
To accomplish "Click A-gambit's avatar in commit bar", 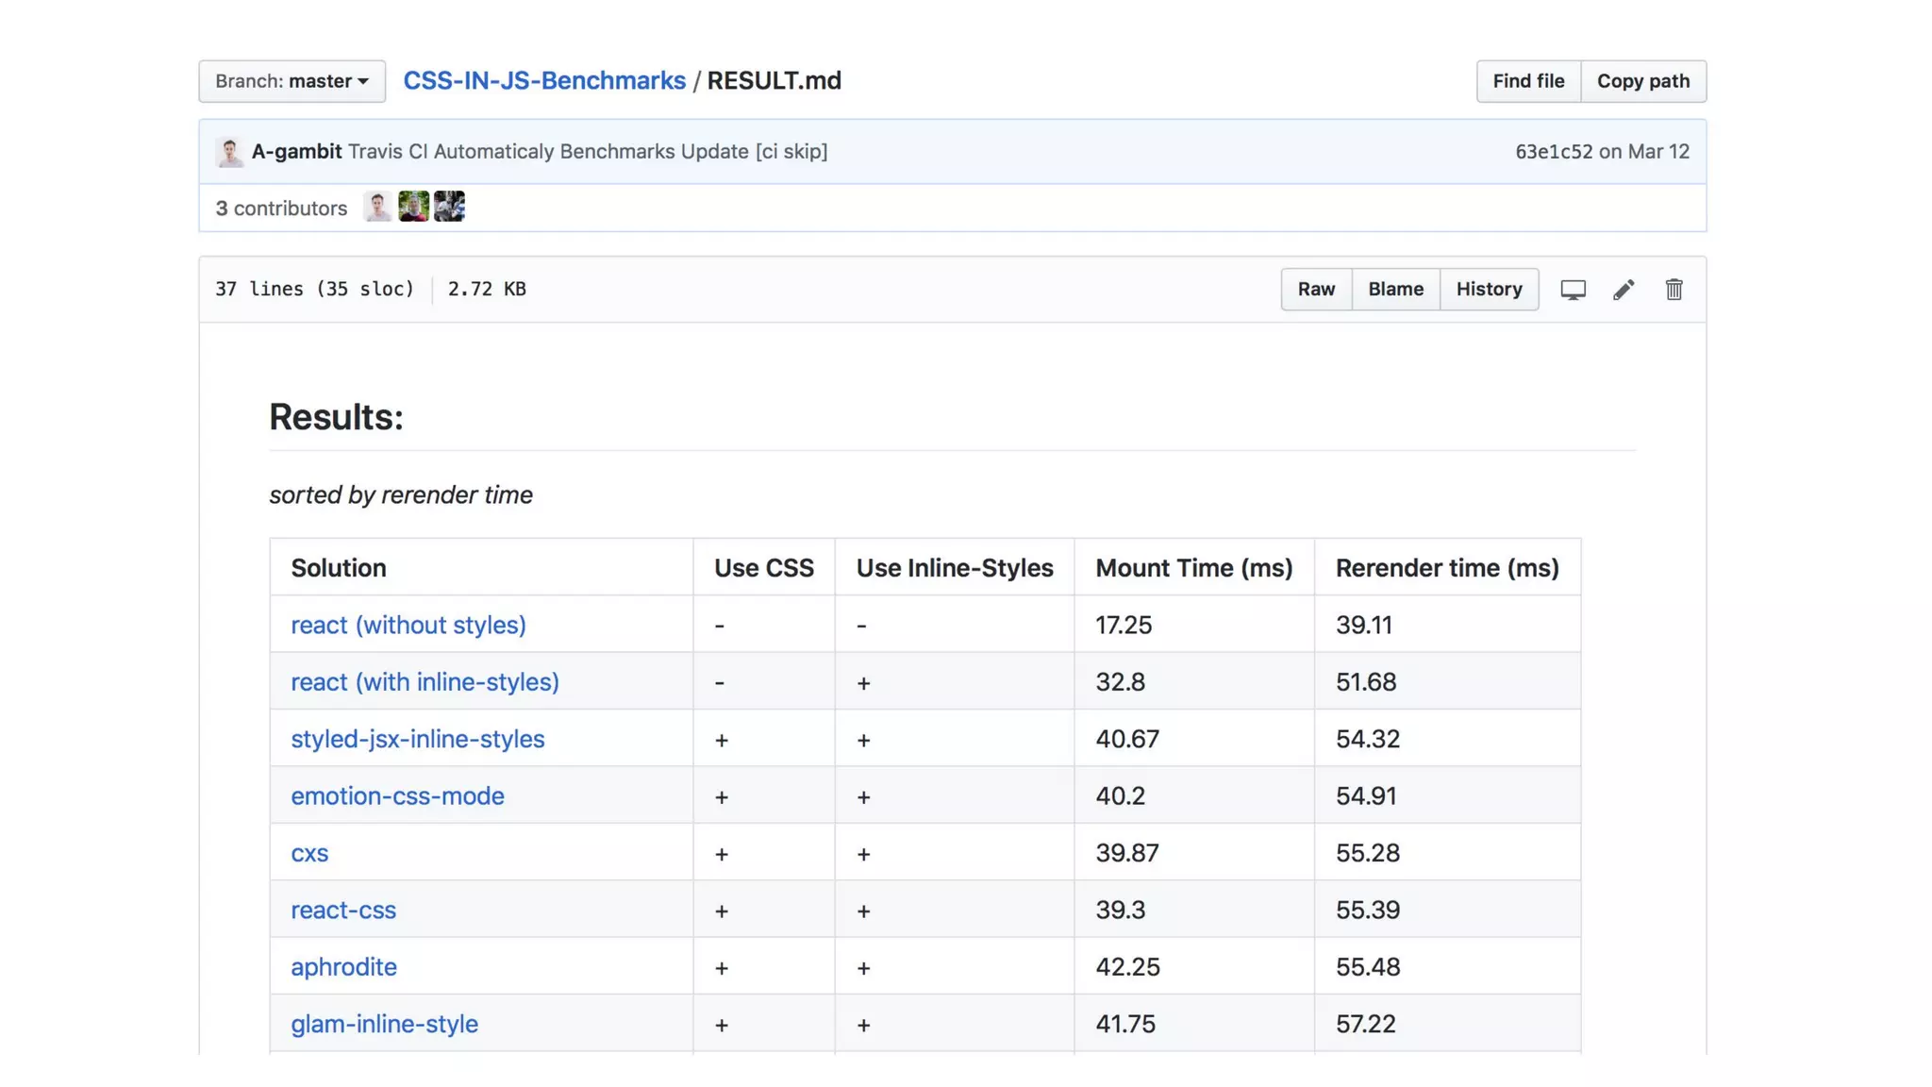I will (229, 152).
